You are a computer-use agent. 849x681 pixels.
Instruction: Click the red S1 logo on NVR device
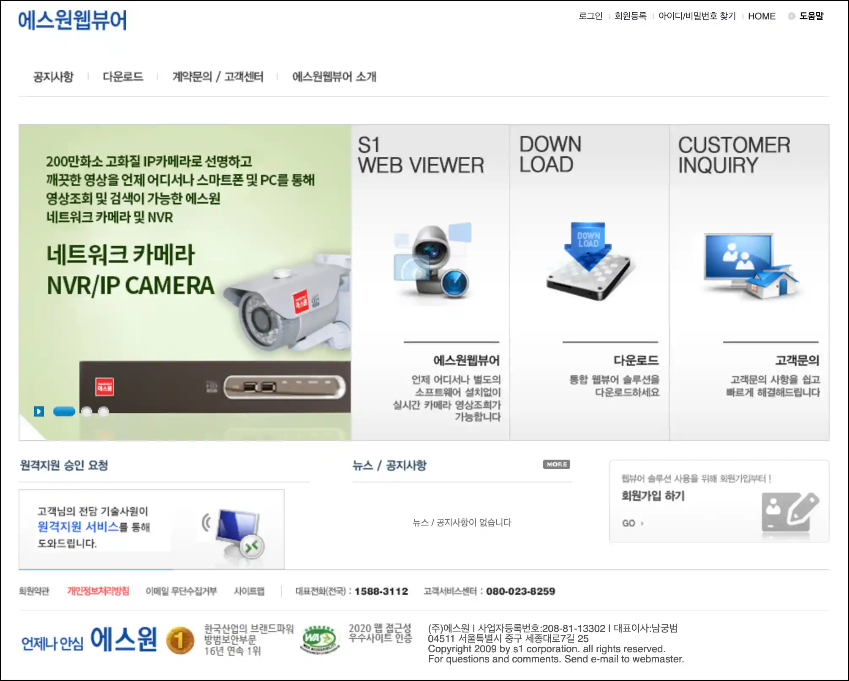(x=104, y=387)
